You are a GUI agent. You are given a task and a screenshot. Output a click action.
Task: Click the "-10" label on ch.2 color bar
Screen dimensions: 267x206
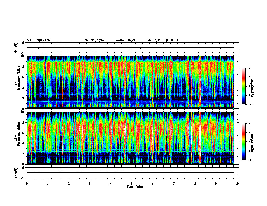(249, 160)
